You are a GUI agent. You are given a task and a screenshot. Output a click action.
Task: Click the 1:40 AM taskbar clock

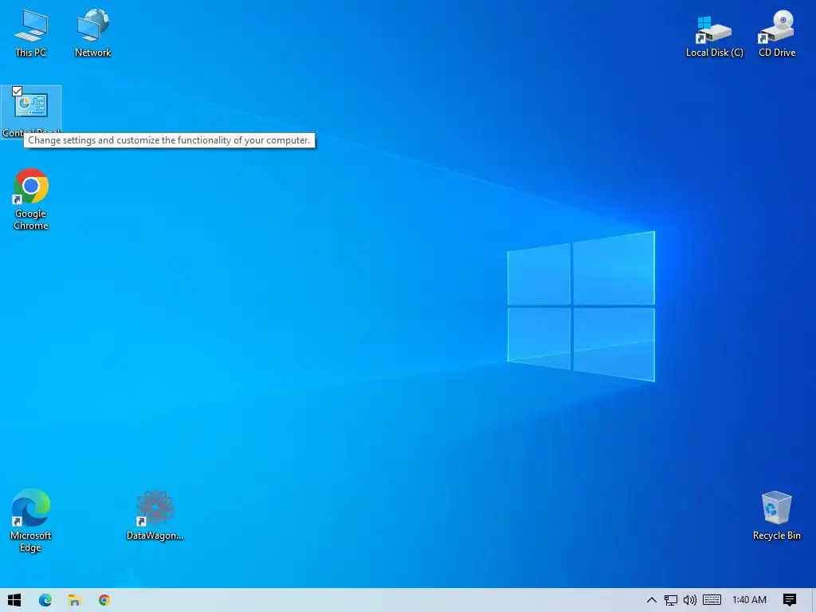(749, 600)
